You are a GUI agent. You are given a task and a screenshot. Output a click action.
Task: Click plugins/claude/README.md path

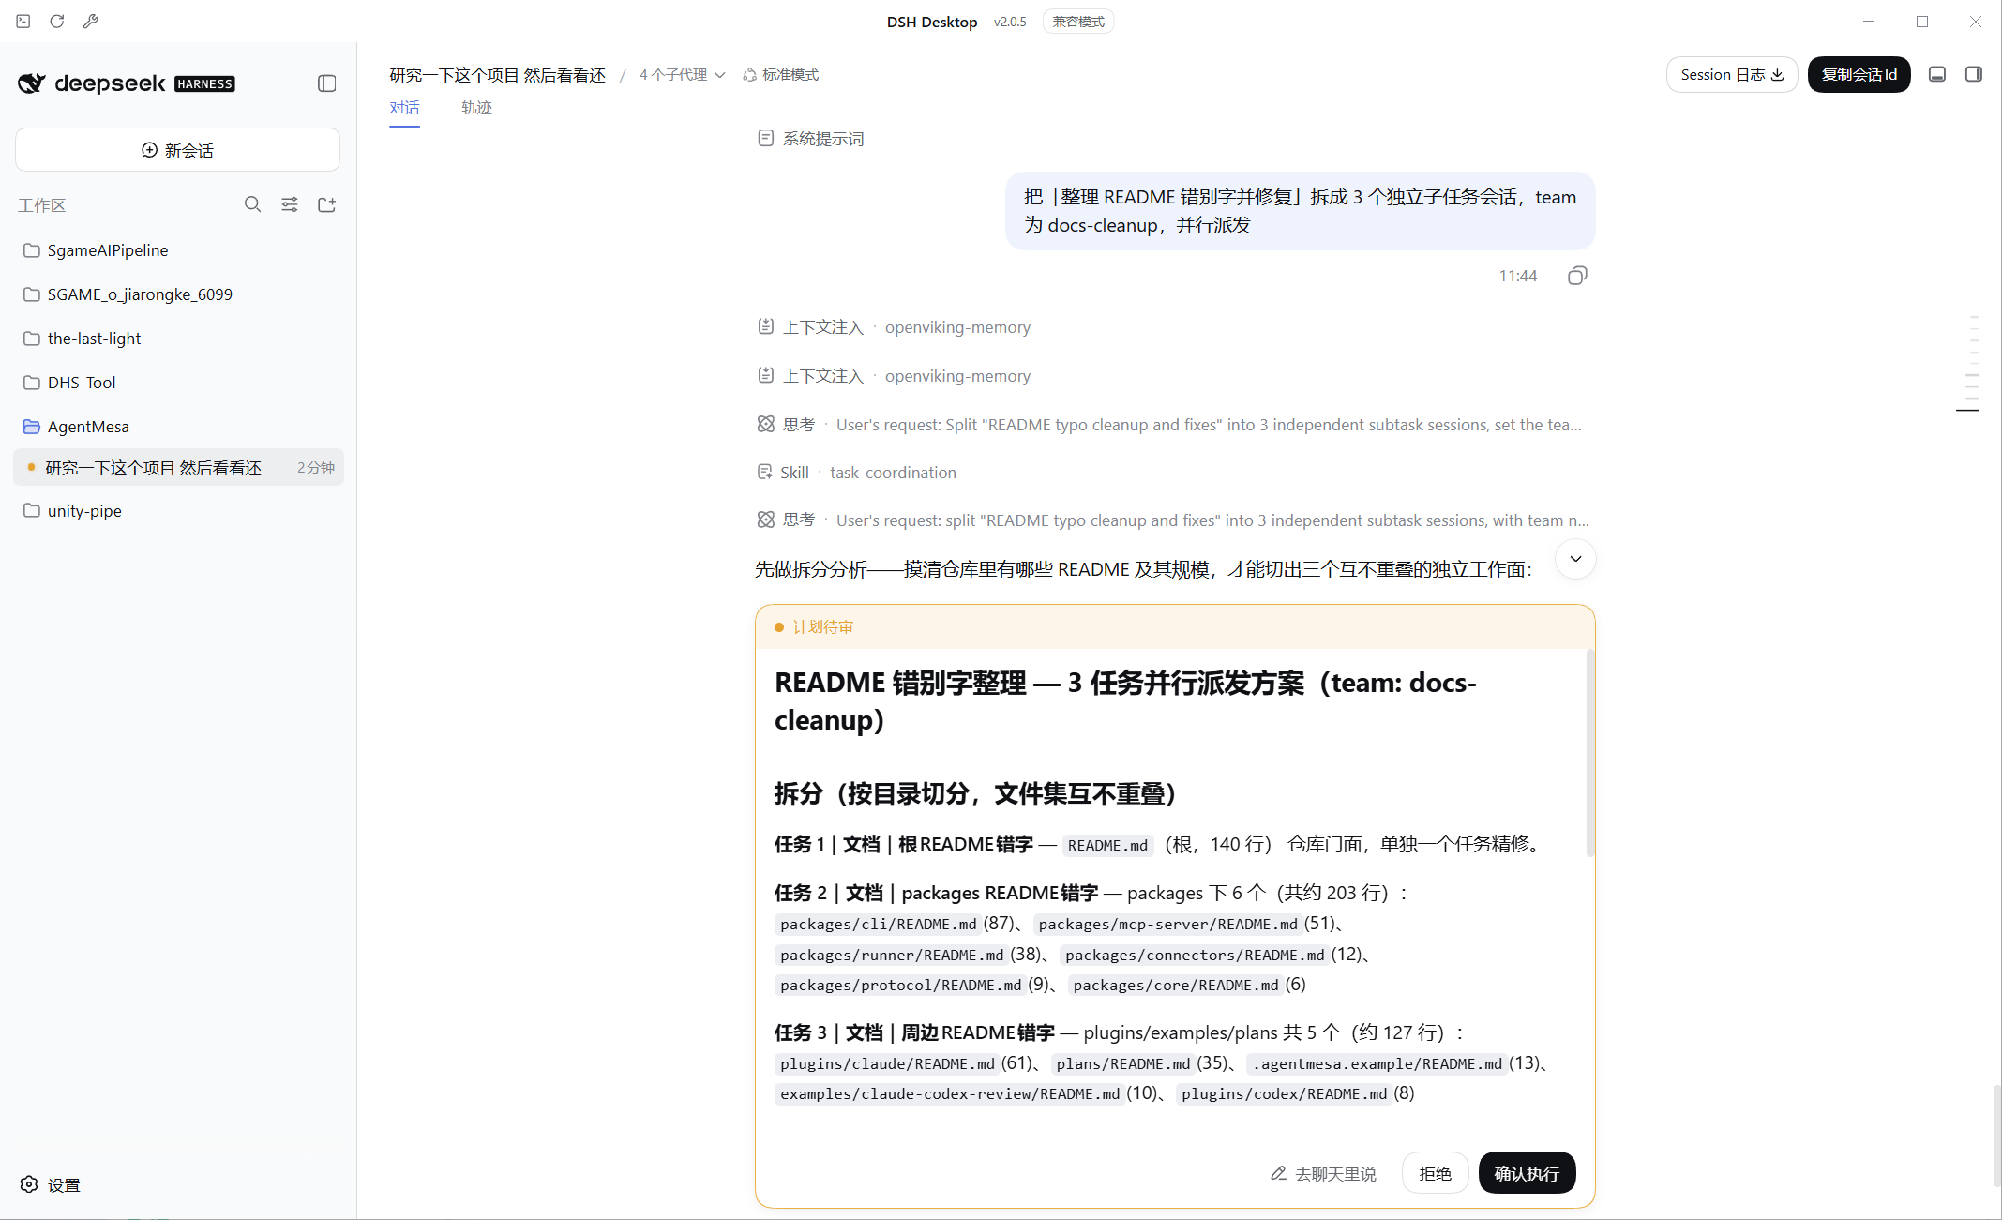coord(887,1063)
